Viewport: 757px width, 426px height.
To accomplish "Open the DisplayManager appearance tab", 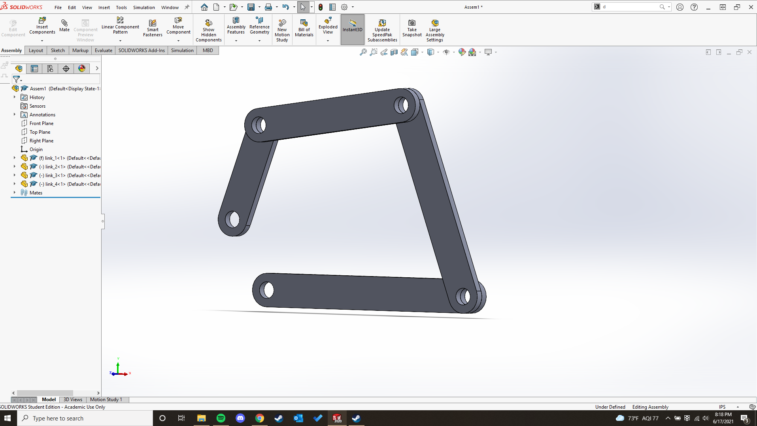I will 82,69.
